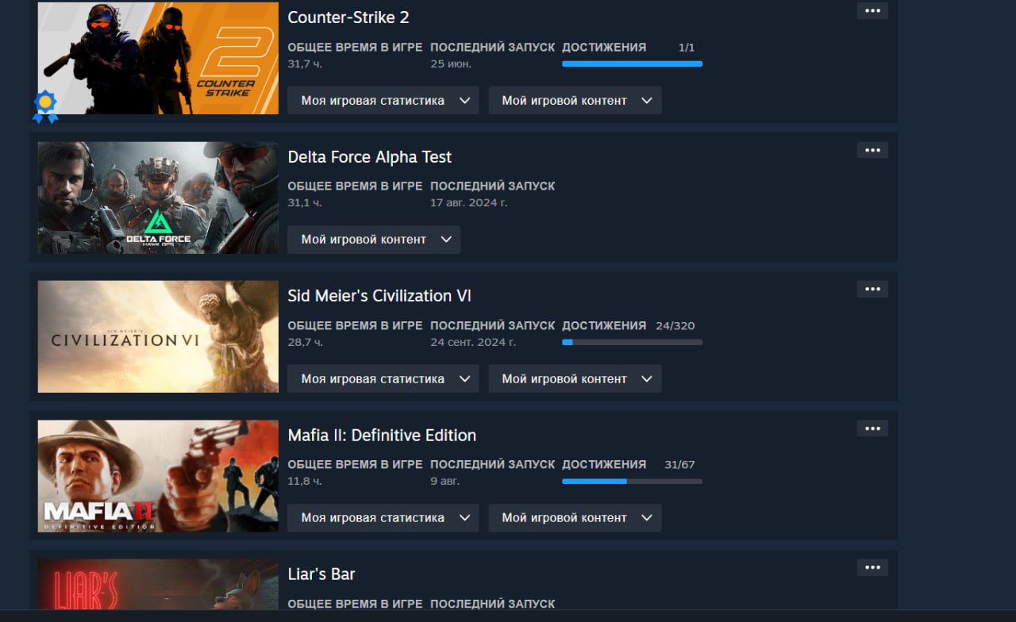The height and width of the screenshot is (622, 1016).
Task: Open the Sid Meier's Civilization VI title link
Action: click(379, 296)
